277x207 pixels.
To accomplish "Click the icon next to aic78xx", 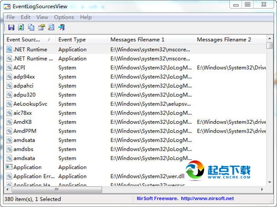I will coord(9,113).
